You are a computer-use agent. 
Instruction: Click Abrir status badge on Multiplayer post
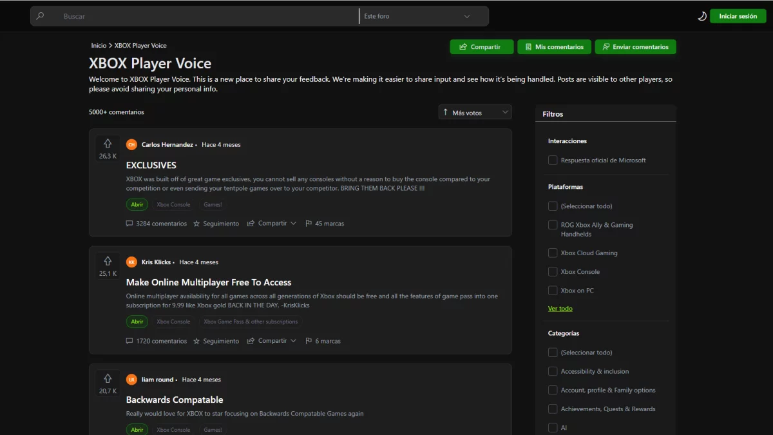coord(137,322)
